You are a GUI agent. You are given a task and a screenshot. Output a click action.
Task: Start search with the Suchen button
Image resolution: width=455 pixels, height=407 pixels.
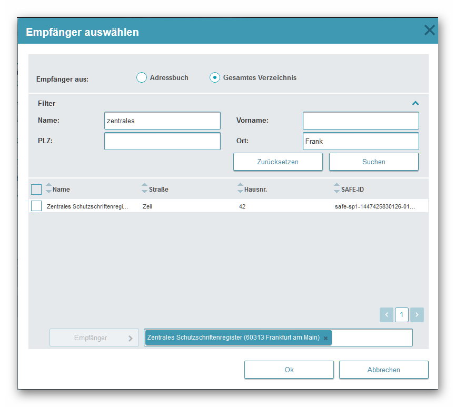pyautogui.click(x=373, y=162)
